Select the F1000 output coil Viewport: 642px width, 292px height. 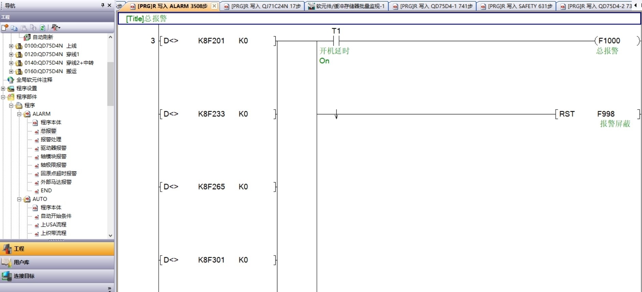click(x=617, y=41)
